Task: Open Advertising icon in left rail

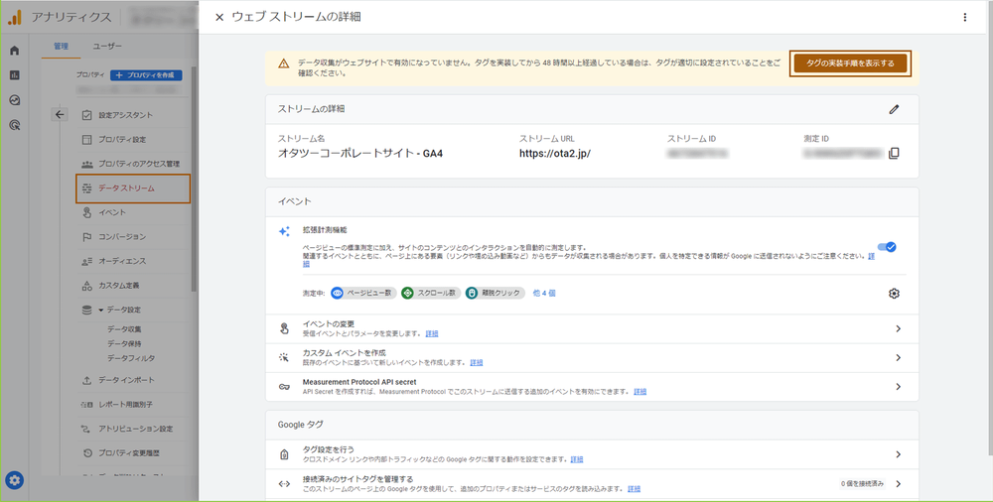Action: [15, 125]
